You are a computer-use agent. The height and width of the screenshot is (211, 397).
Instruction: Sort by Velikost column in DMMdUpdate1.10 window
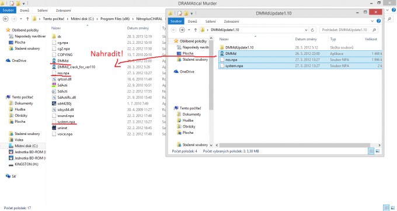tap(371, 39)
